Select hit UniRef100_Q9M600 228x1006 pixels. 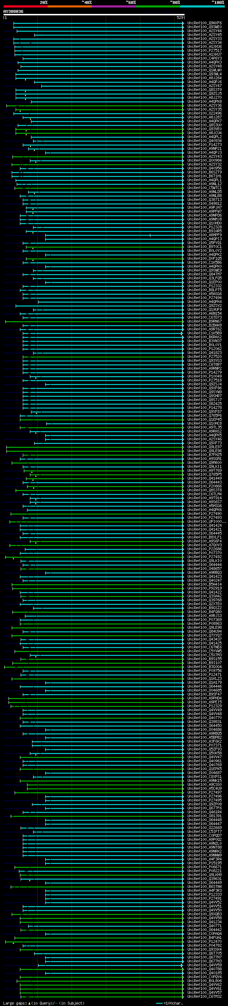tap(204, 462)
